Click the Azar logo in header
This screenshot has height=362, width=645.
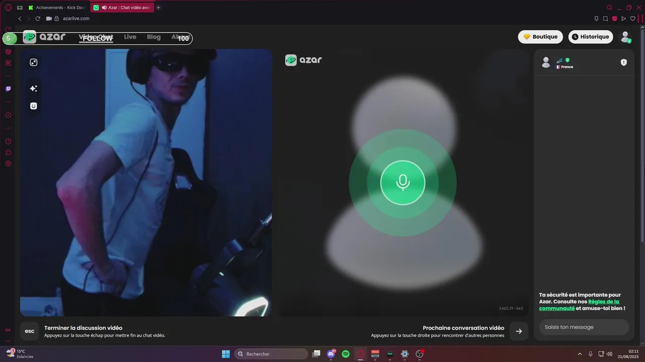(x=44, y=37)
